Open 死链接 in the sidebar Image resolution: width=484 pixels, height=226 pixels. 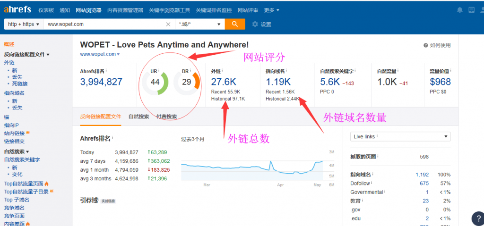coord(20,84)
